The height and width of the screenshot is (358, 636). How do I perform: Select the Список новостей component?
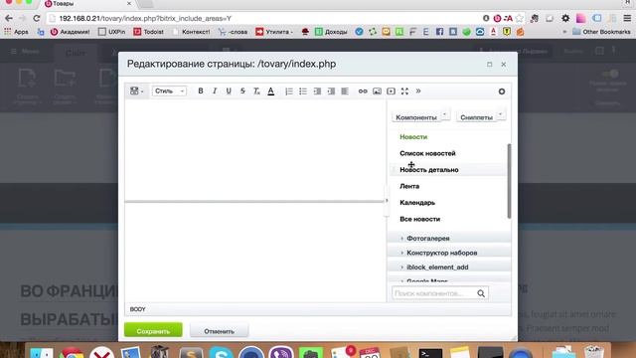427,153
